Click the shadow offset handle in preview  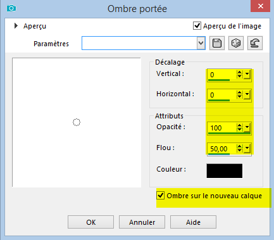[x=77, y=122]
